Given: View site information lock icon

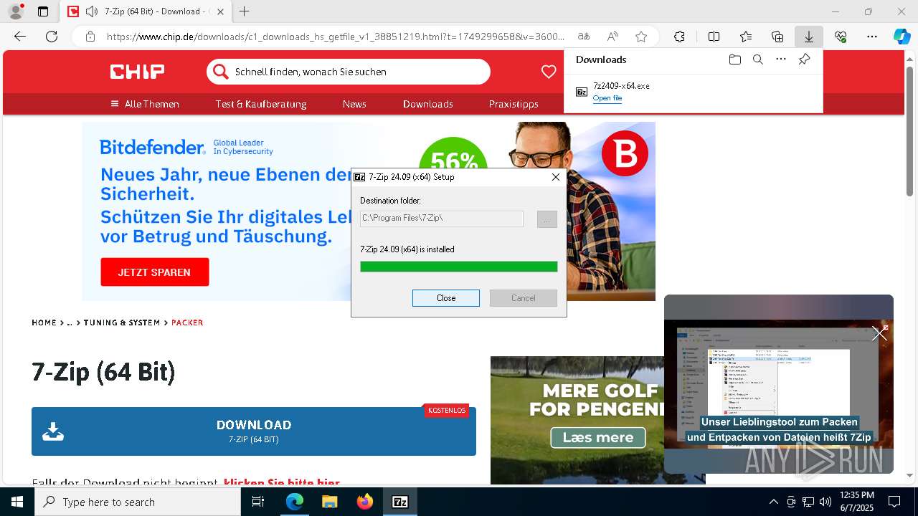Looking at the screenshot, I should [90, 37].
